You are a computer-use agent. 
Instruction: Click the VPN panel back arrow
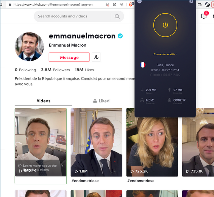[139, 2]
